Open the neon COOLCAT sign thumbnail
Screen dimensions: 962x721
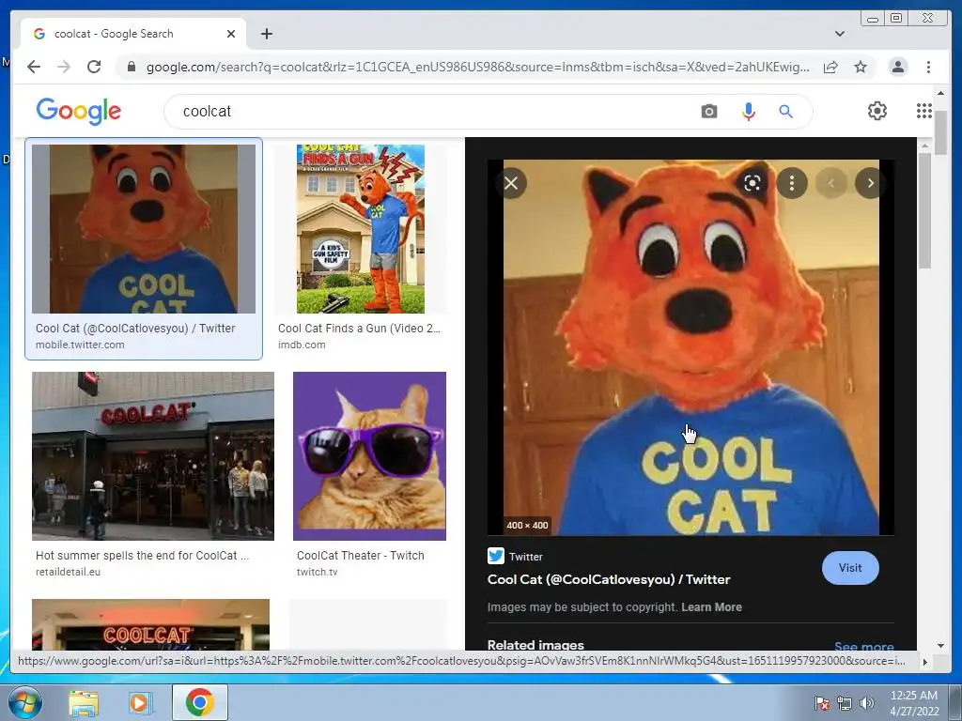(150, 624)
